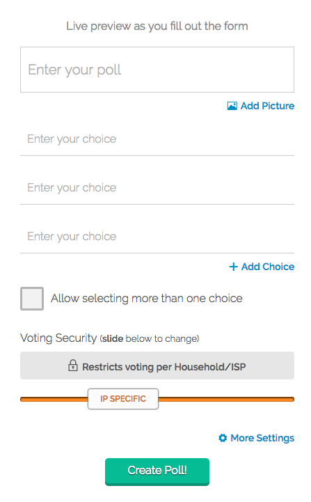
Task: Click the orange slider track left of the handle
Action: coord(54,399)
